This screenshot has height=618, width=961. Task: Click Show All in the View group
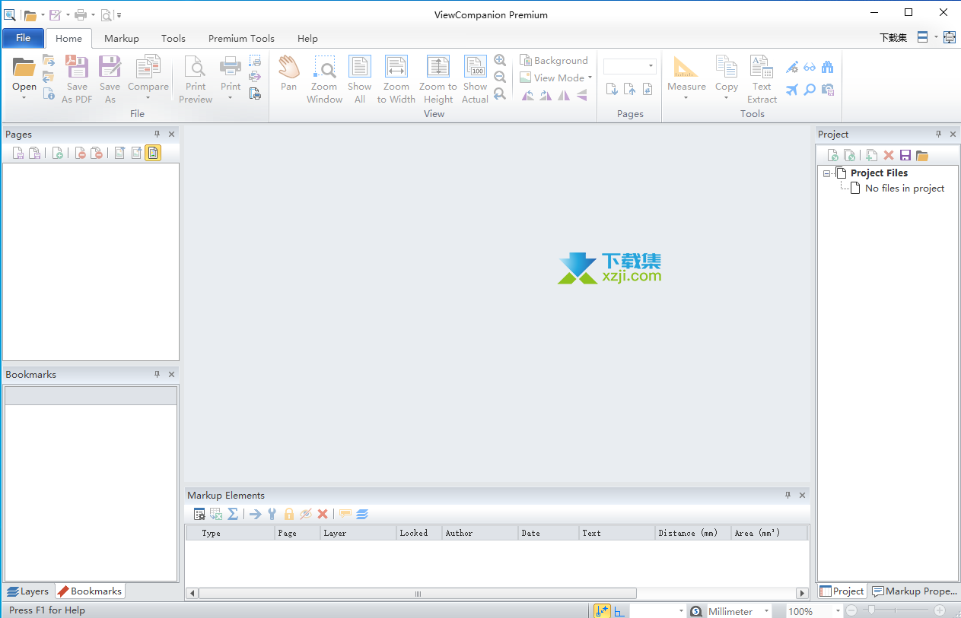(x=360, y=79)
